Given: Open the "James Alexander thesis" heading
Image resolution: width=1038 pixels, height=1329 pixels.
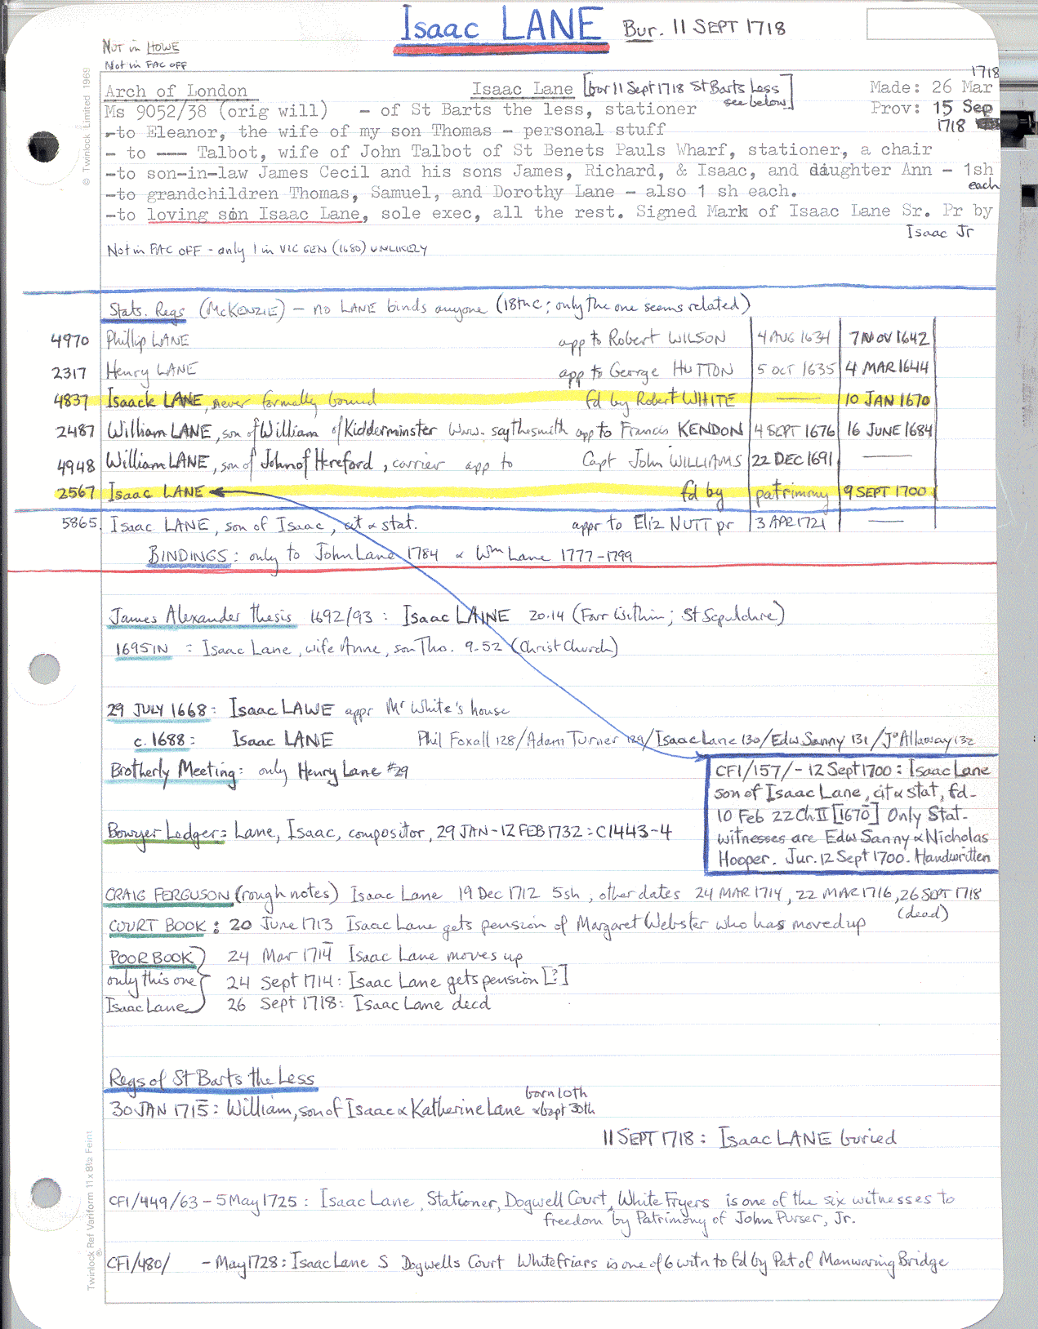Looking at the screenshot, I should click(201, 616).
